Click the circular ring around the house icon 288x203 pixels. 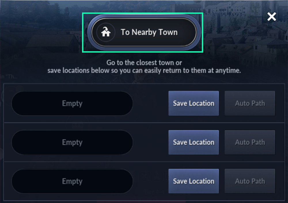pyautogui.click(x=106, y=32)
